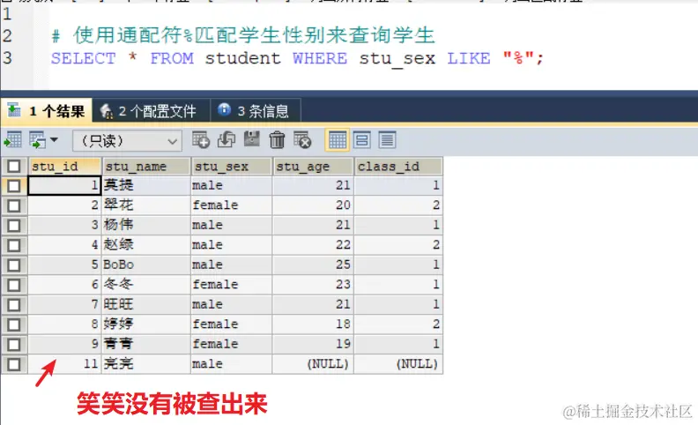698x425 pixels.
Task: Click line number 3 in editor gutter
Action: [x=8, y=58]
